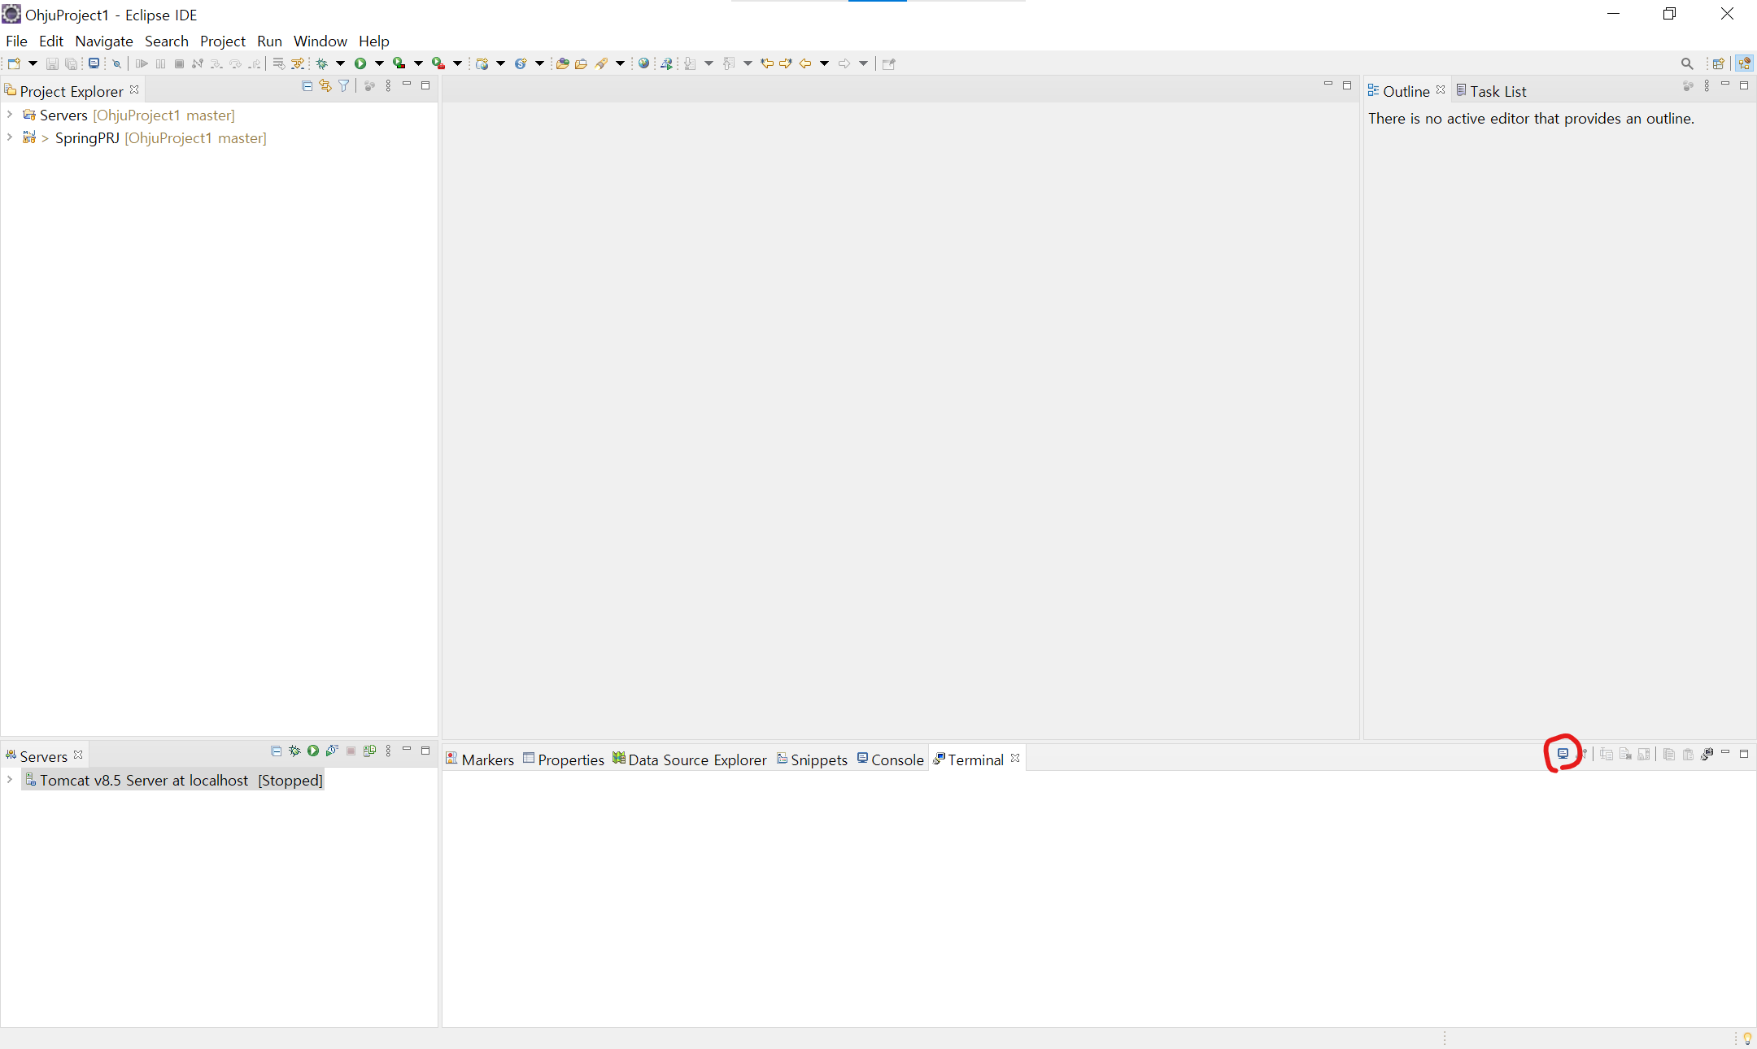Close the Terminal tab with its X

[1015, 758]
